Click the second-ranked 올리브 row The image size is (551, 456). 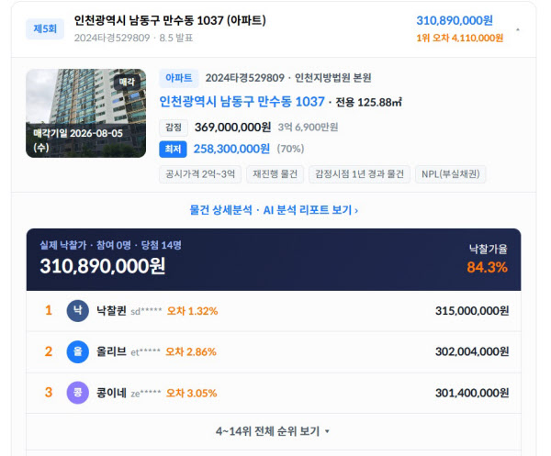274,351
